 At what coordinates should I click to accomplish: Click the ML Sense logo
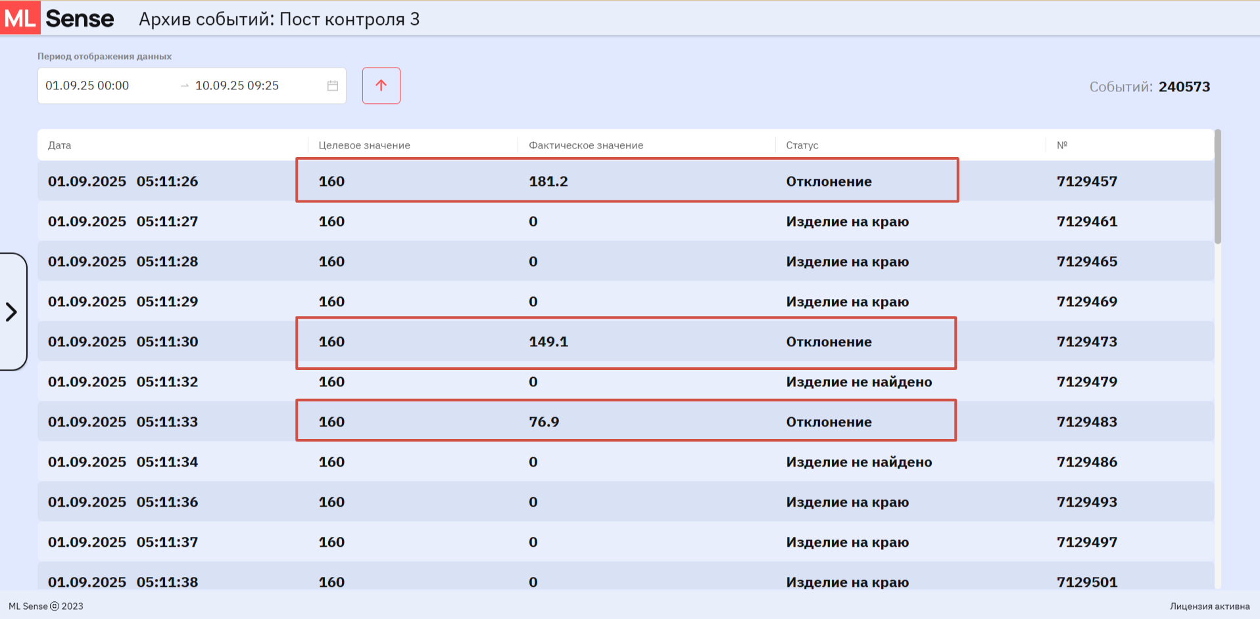[59, 18]
